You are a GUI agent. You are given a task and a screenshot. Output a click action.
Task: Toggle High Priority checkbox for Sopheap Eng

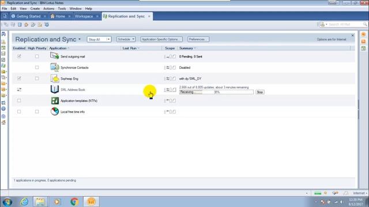pos(37,78)
